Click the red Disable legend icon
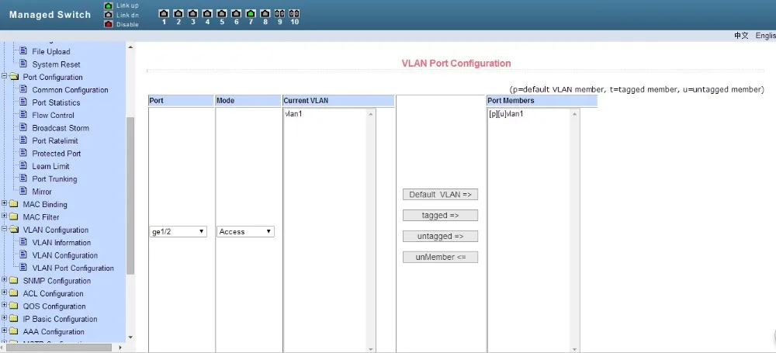This screenshot has width=776, height=353. point(109,24)
